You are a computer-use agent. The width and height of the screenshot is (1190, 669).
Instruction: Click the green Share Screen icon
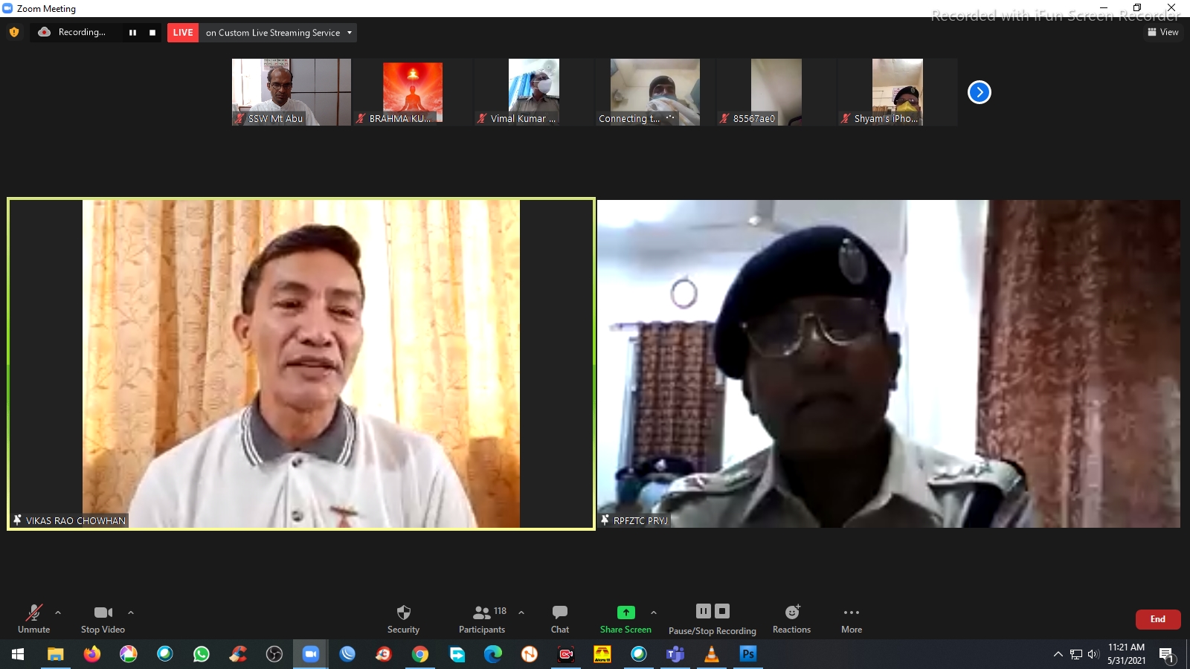pos(625,613)
